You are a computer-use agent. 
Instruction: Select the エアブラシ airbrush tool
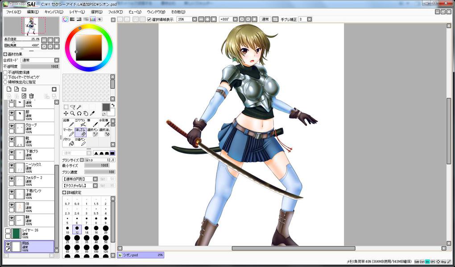[x=80, y=123]
